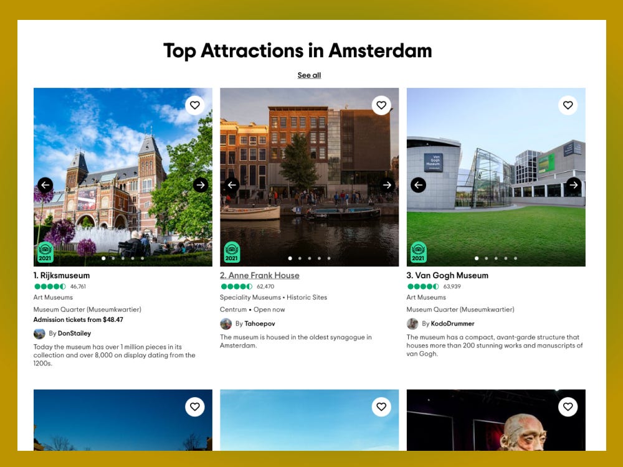623x467 pixels.
Task: Open the See all attractions link
Action: (x=309, y=75)
